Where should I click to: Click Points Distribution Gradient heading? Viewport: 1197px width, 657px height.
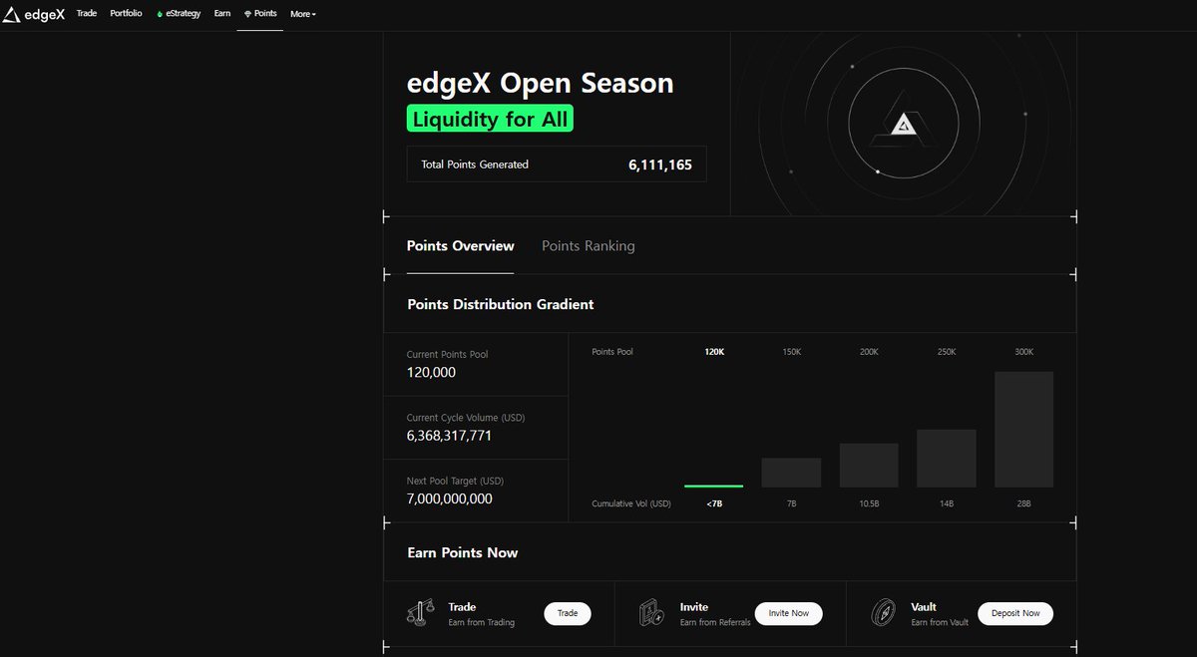click(x=501, y=304)
